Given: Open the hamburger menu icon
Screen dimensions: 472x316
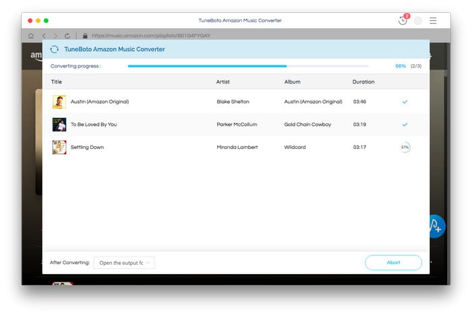Looking at the screenshot, I should click(x=433, y=20).
